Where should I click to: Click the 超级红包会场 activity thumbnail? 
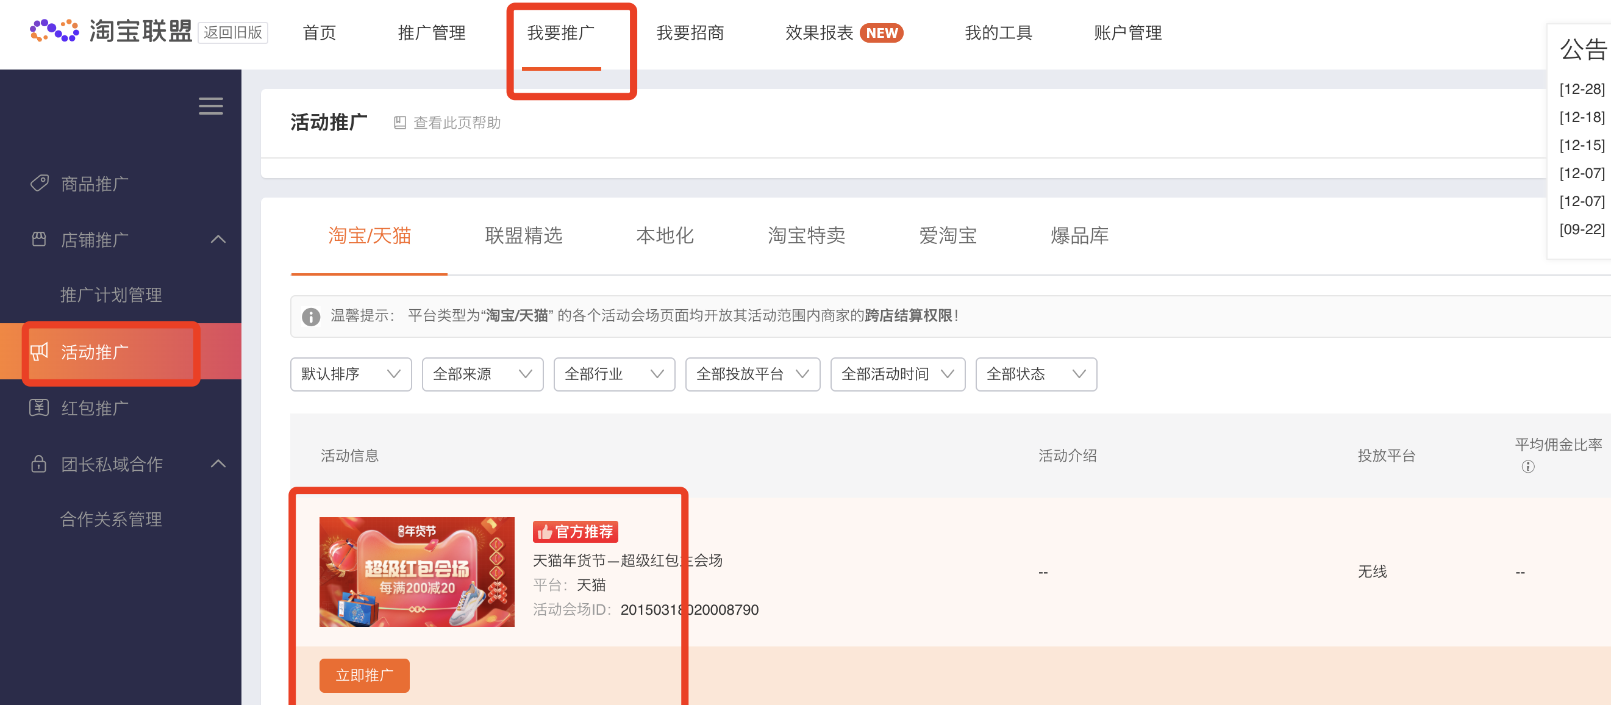click(416, 571)
